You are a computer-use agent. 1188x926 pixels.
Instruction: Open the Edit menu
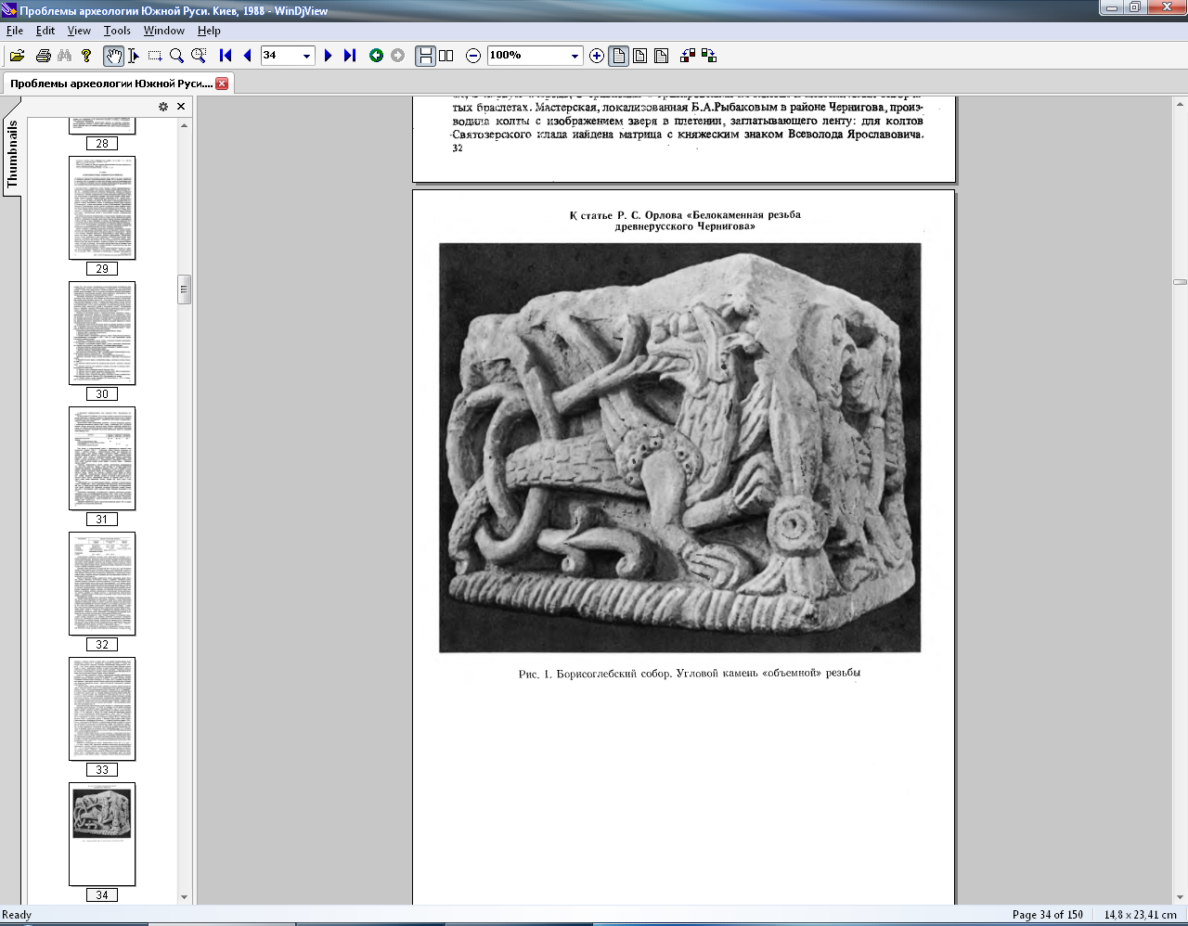(x=45, y=31)
